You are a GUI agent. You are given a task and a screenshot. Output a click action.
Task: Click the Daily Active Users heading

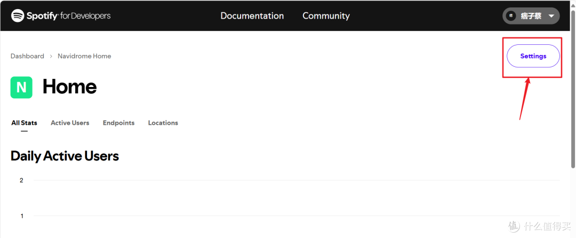point(65,156)
